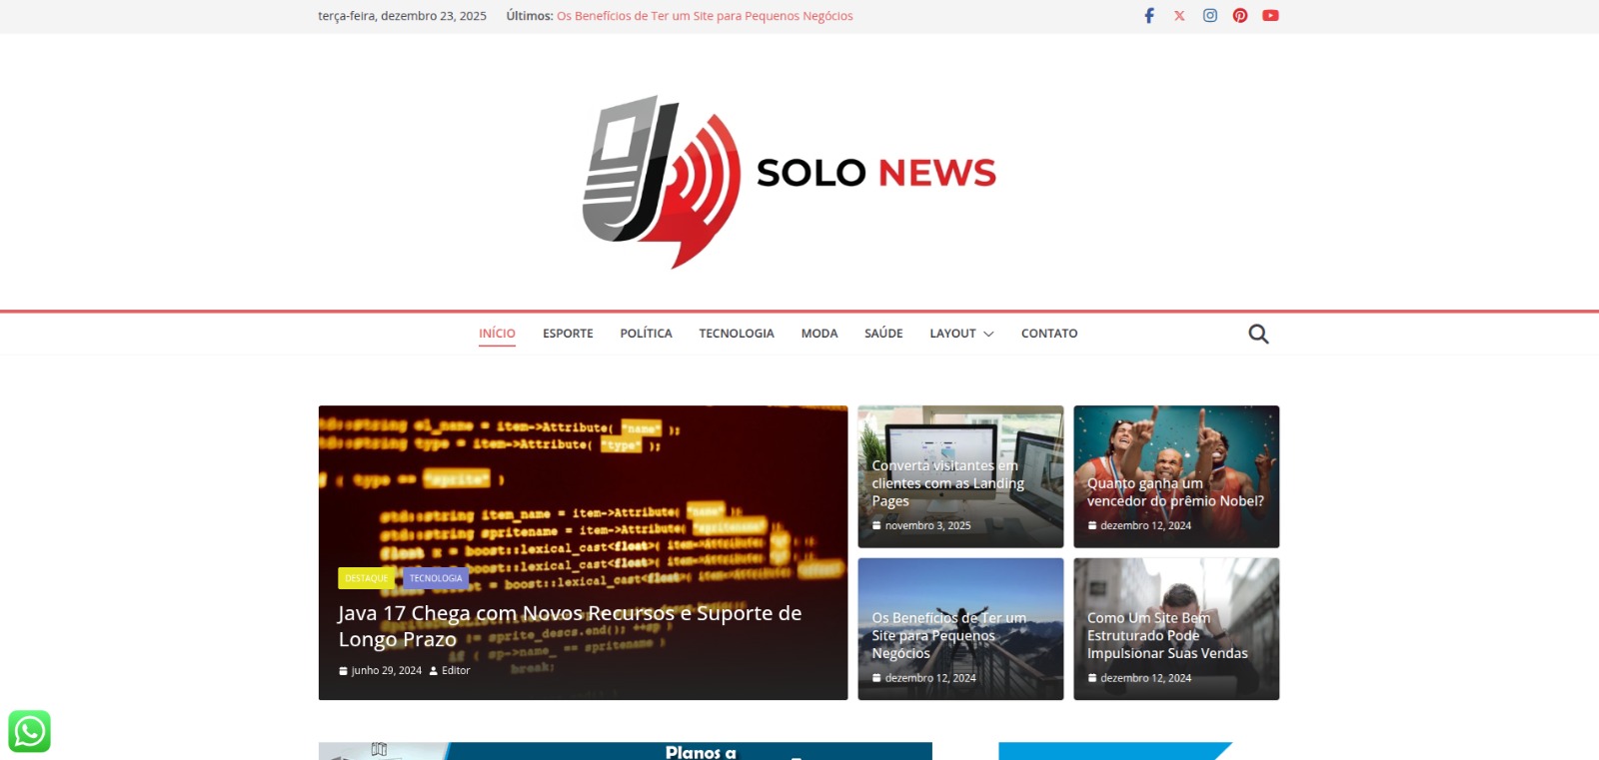This screenshot has width=1599, height=760.
Task: Click the X (Twitter) icon
Action: pyautogui.click(x=1179, y=16)
